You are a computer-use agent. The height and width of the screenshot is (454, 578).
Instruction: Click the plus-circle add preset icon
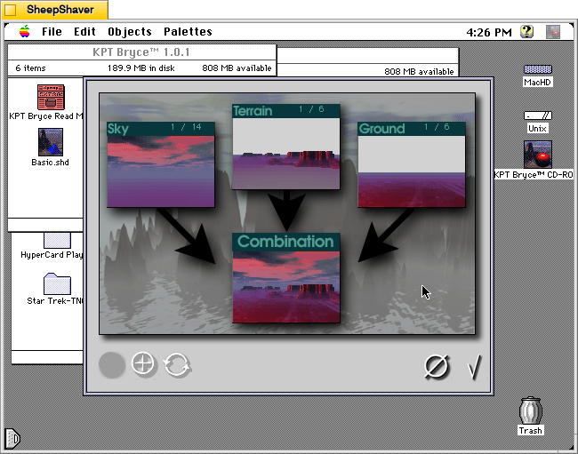pos(143,363)
